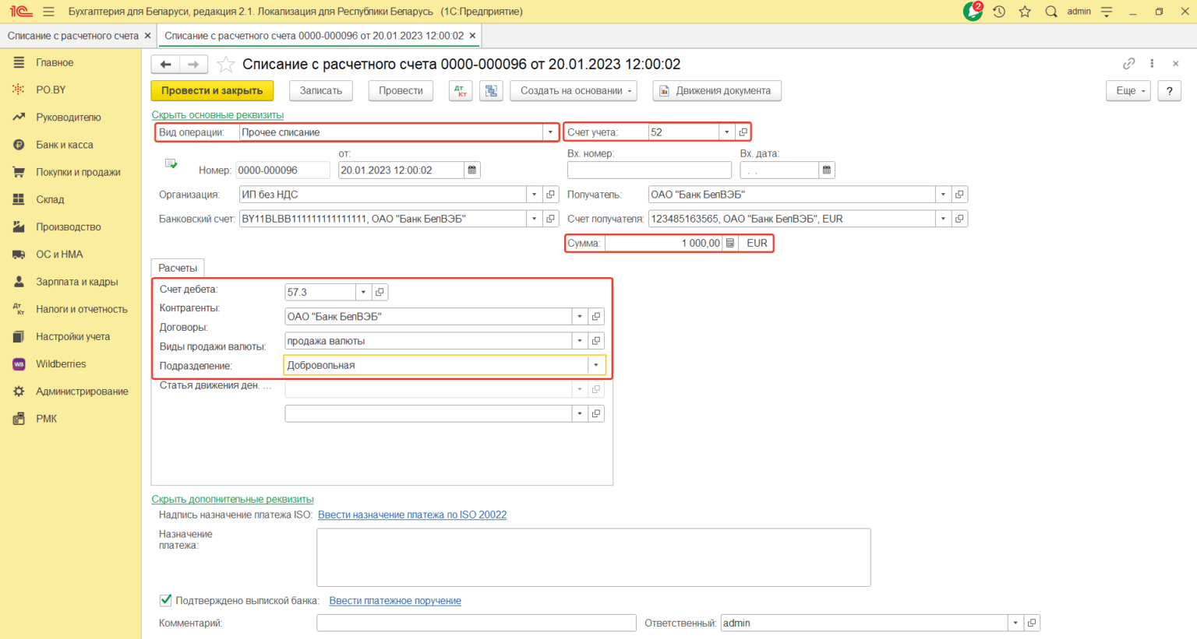Open the history clock icon
This screenshot has height=639, width=1197.
[x=999, y=12]
